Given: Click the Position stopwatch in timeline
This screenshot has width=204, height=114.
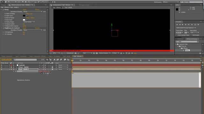Looking at the screenshot, I should click(x=16, y=71).
